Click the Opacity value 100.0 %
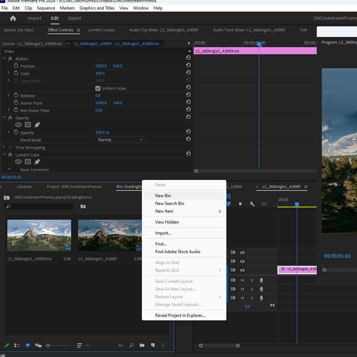 102,132
